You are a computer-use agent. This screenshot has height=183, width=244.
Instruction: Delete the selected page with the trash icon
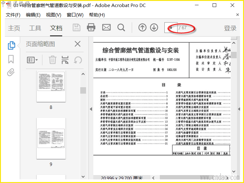[52, 60]
